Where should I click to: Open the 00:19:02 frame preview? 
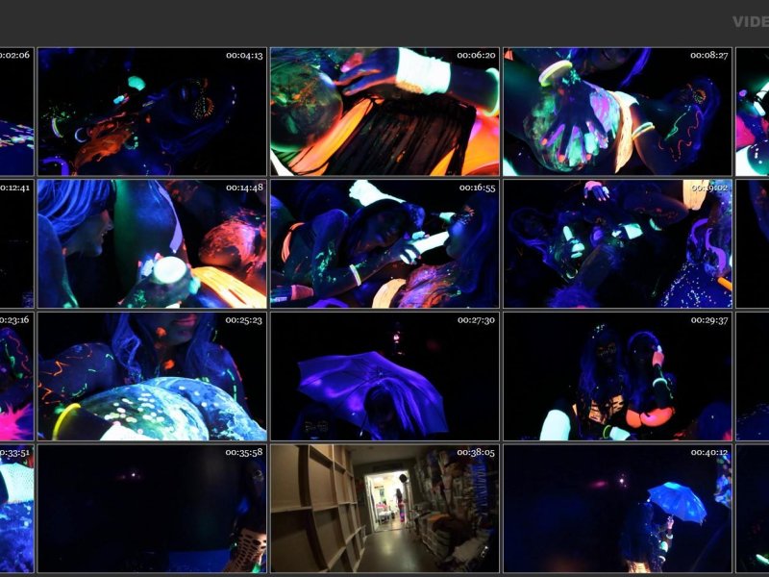click(617, 243)
